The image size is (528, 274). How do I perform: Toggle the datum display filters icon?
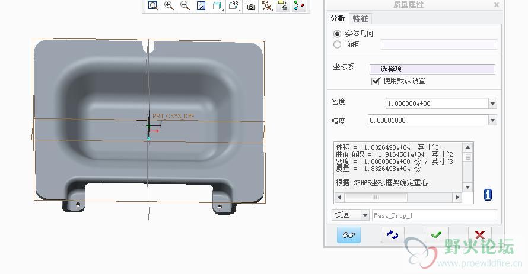click(x=267, y=5)
